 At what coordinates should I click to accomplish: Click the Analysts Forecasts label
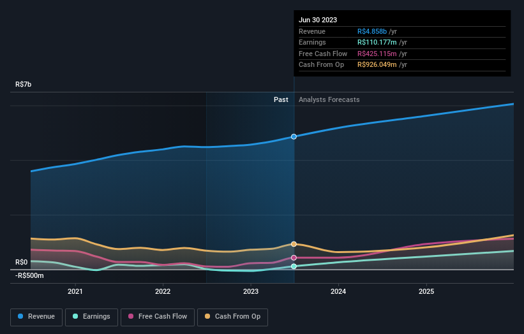tap(329, 99)
